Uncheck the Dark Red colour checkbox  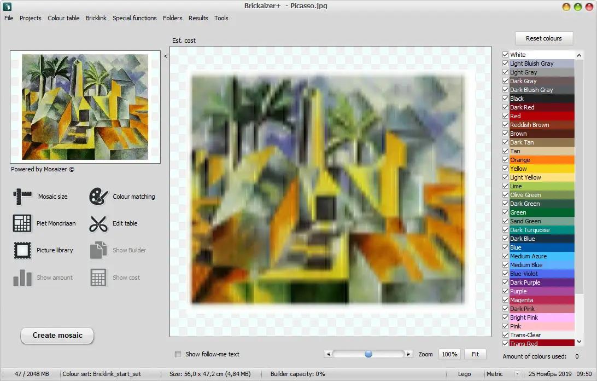pyautogui.click(x=506, y=107)
